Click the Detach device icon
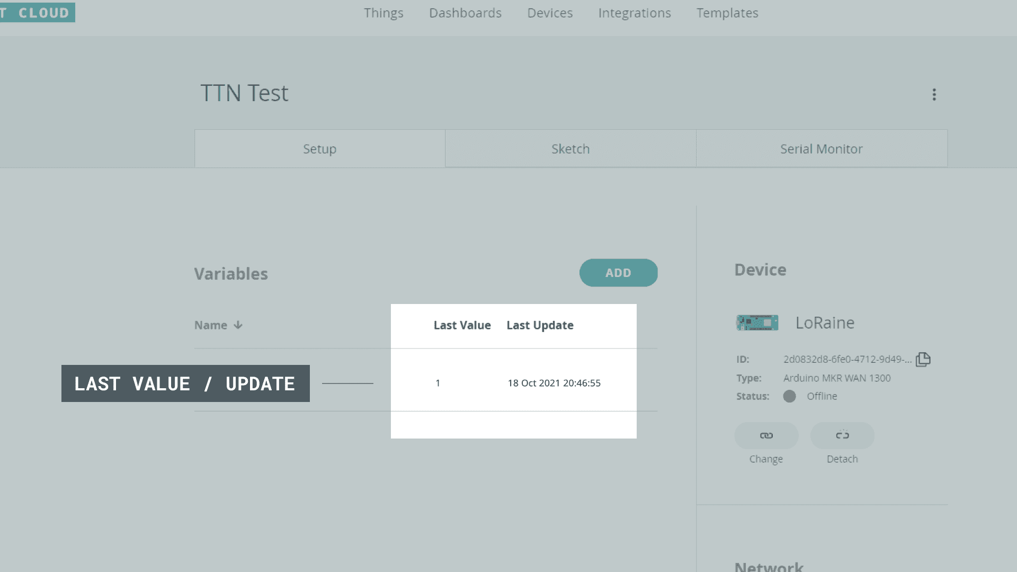This screenshot has height=572, width=1017. click(x=842, y=435)
